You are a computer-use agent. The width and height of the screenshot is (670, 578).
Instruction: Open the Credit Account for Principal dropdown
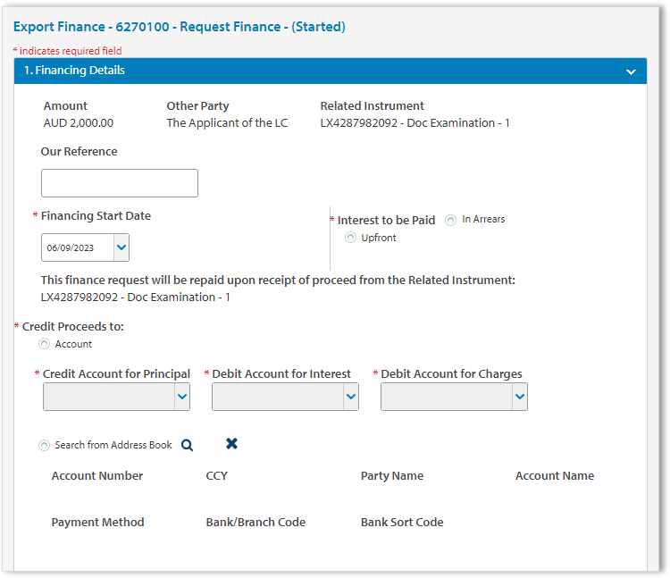[182, 398]
